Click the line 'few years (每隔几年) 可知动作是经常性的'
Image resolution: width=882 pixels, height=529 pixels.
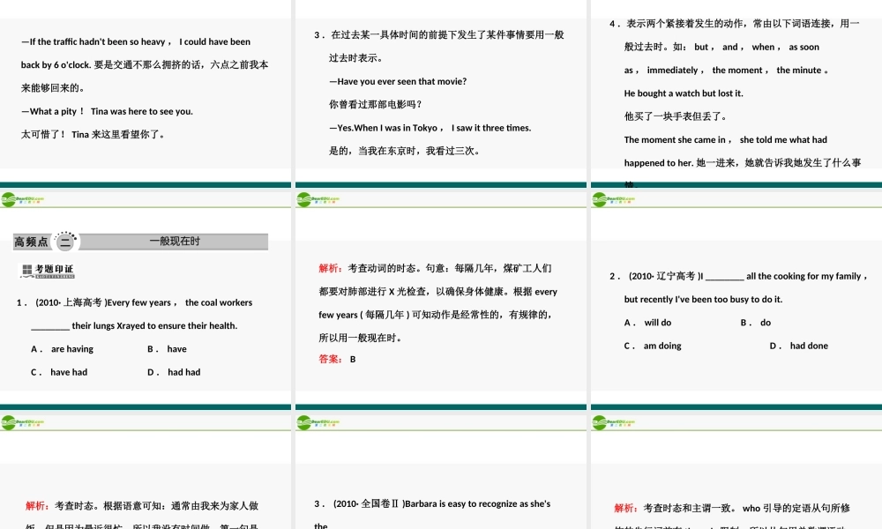point(436,315)
